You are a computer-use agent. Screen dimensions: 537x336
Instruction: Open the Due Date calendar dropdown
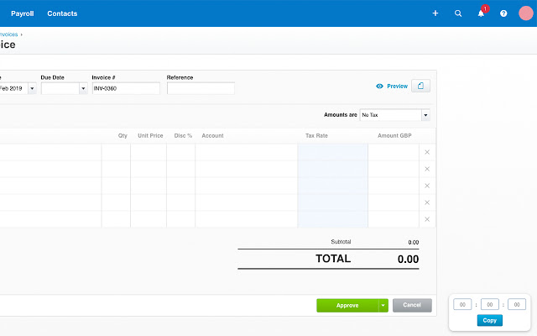[83, 88]
